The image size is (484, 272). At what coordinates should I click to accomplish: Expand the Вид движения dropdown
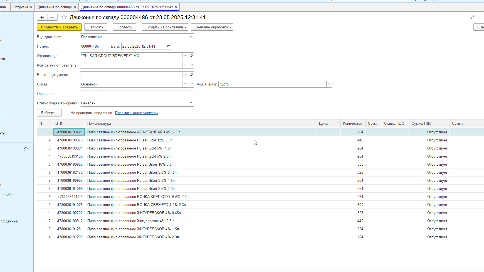coord(191,37)
